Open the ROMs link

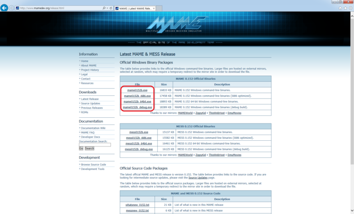click(x=85, y=113)
